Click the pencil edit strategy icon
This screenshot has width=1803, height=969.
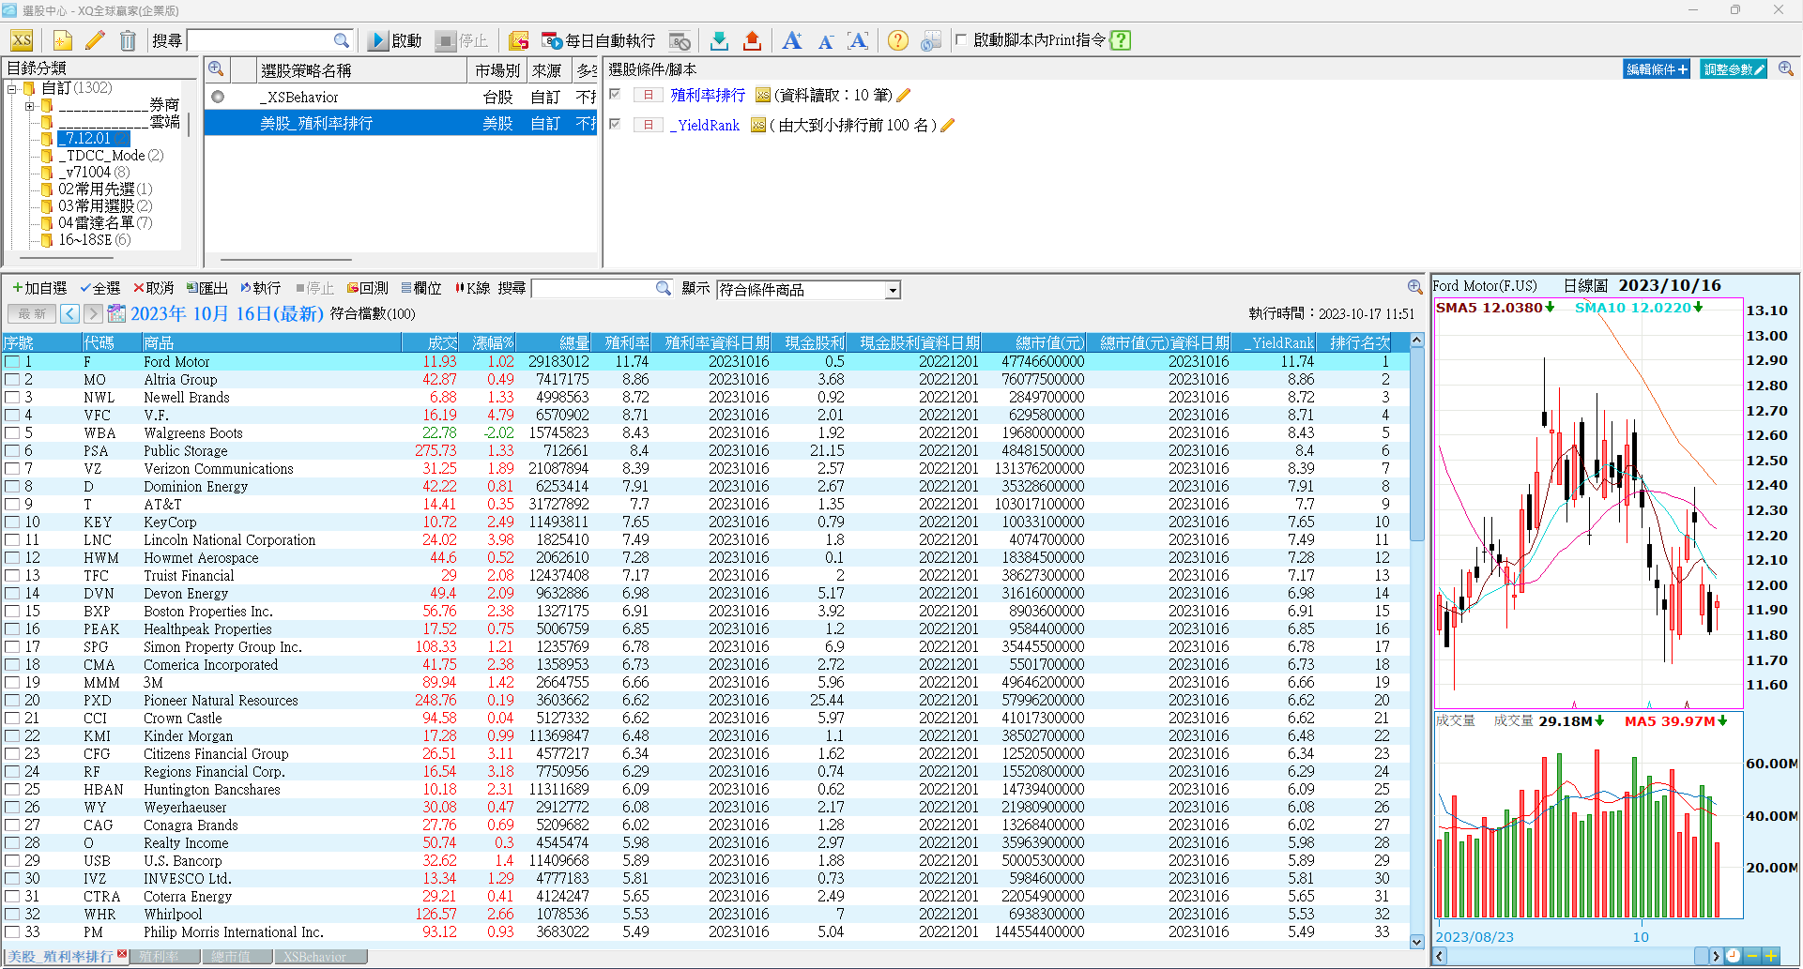[x=95, y=40]
